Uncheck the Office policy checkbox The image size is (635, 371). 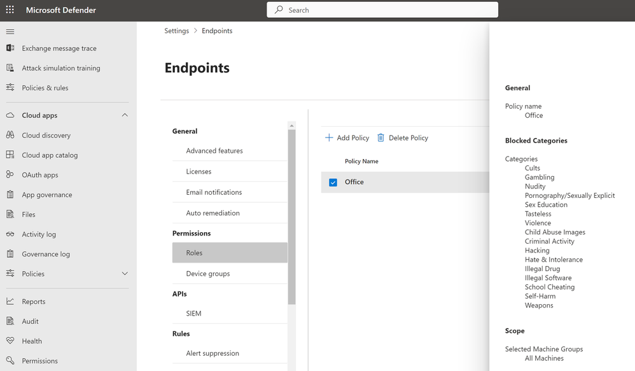[333, 183]
